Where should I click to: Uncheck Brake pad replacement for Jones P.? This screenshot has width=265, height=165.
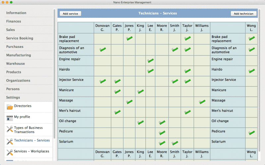click(129, 39)
